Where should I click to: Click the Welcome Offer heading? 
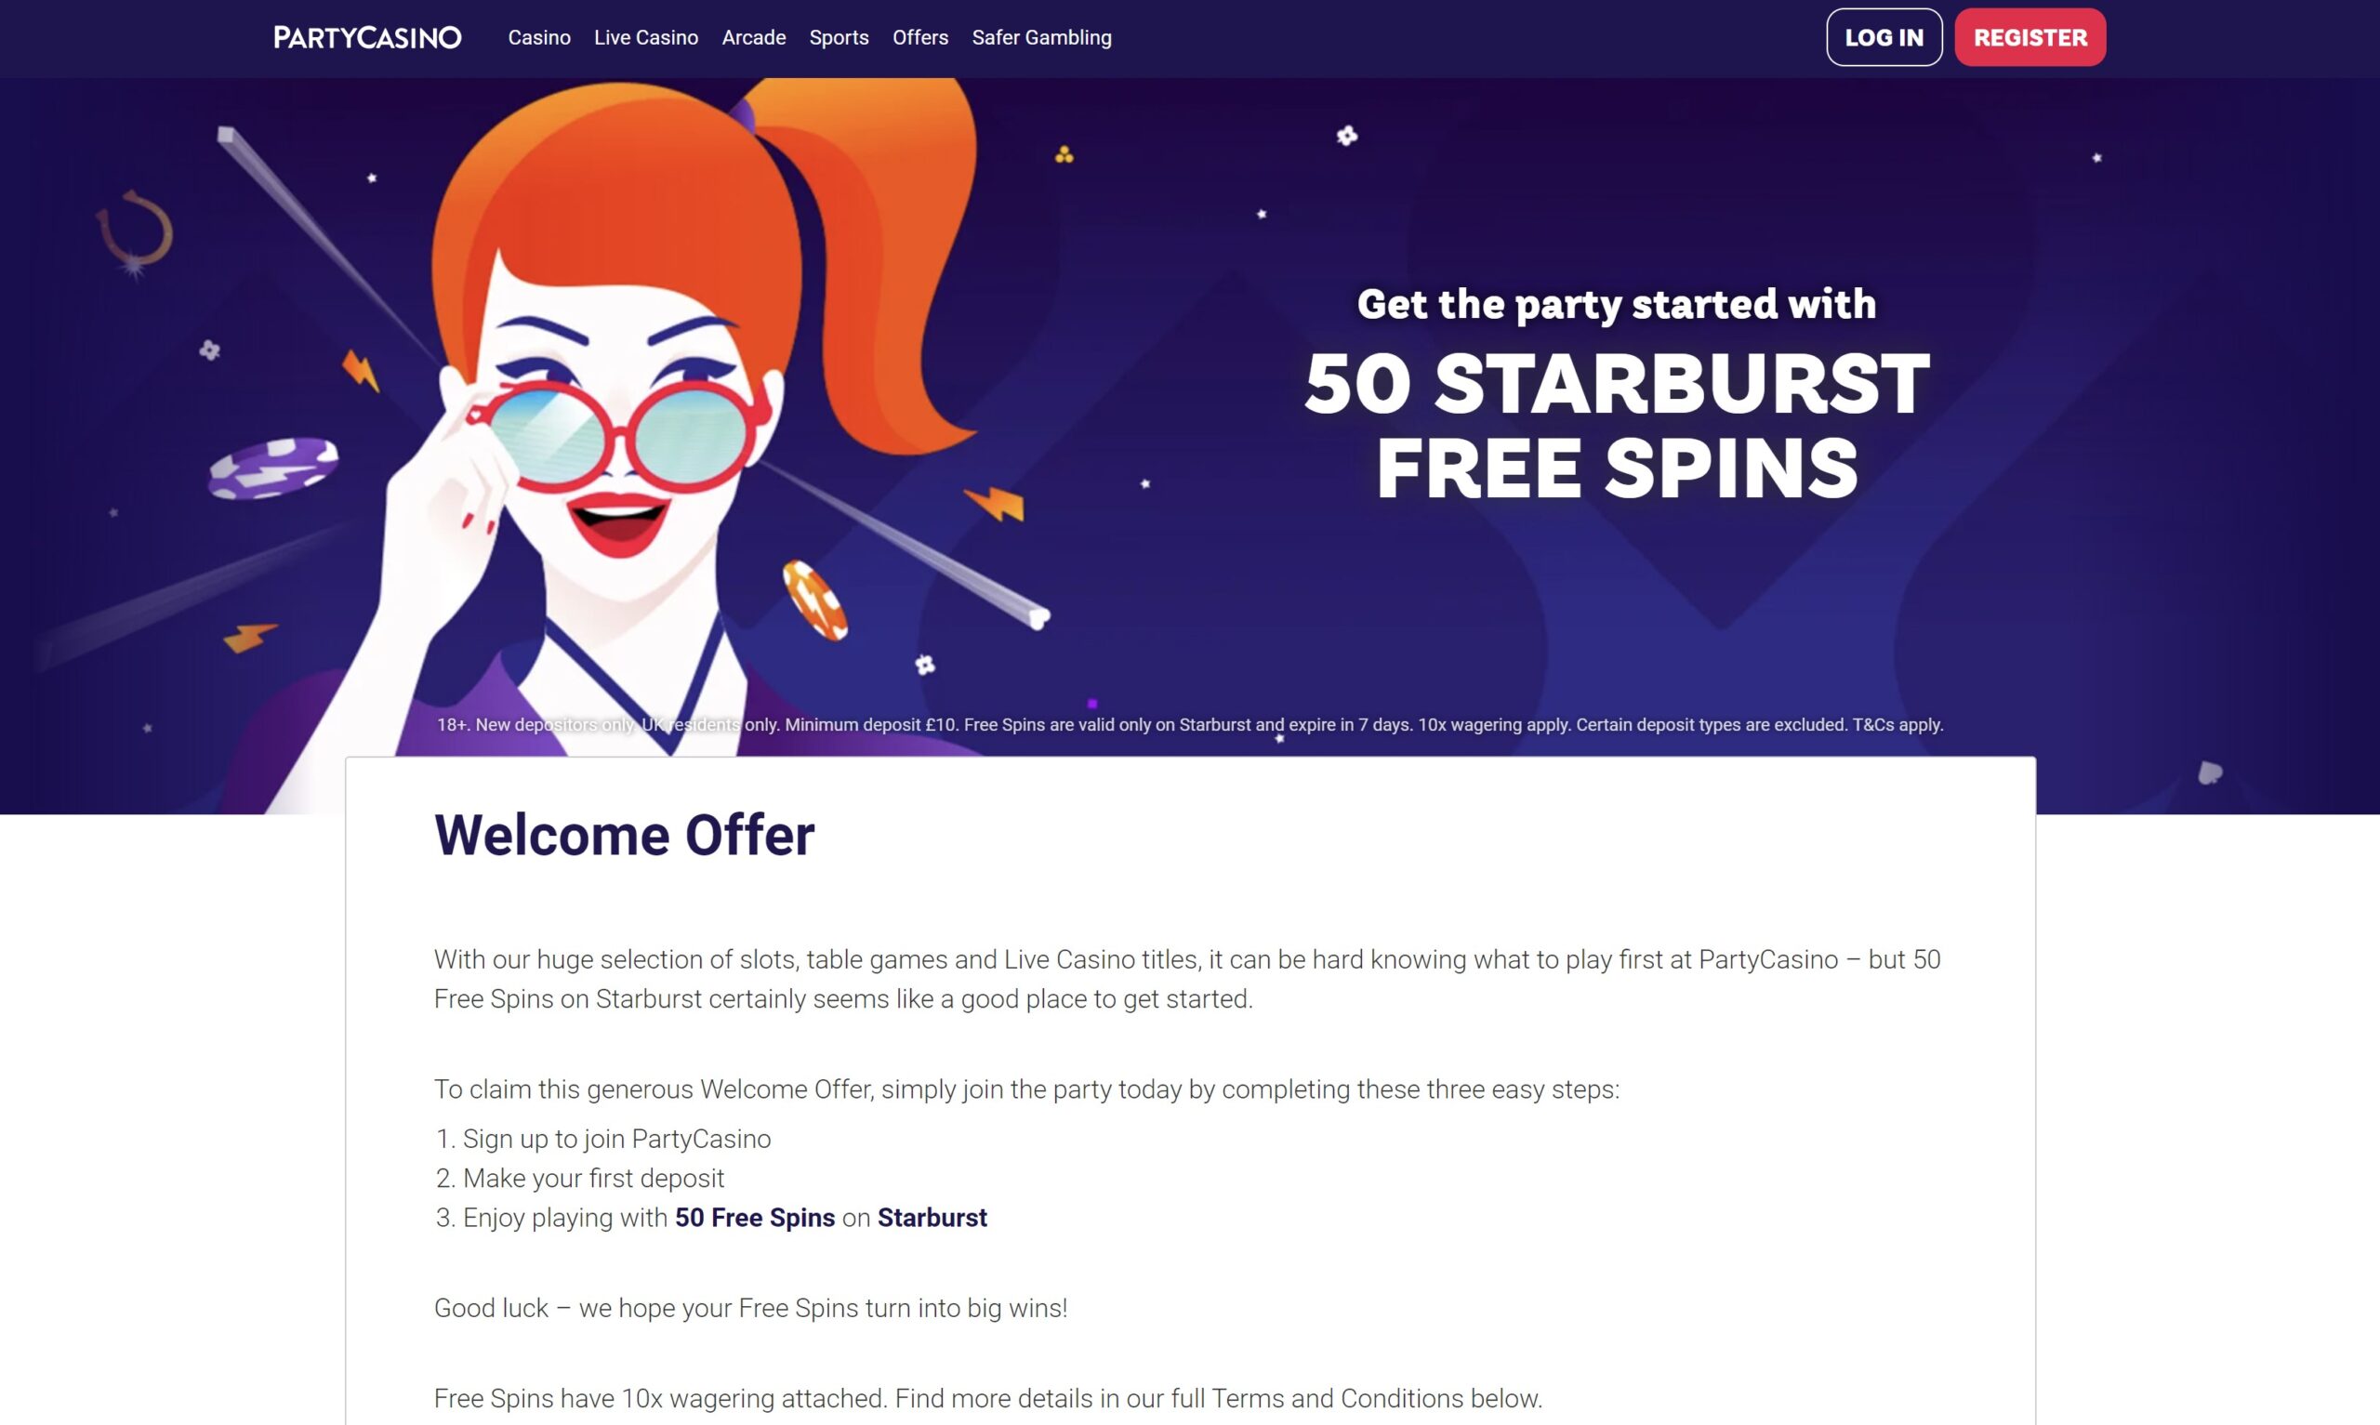pos(624,835)
